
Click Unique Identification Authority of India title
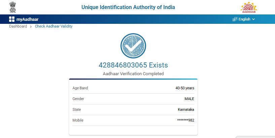128,7
